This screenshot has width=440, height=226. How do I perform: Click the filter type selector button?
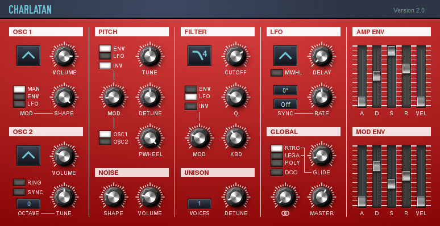200,56
